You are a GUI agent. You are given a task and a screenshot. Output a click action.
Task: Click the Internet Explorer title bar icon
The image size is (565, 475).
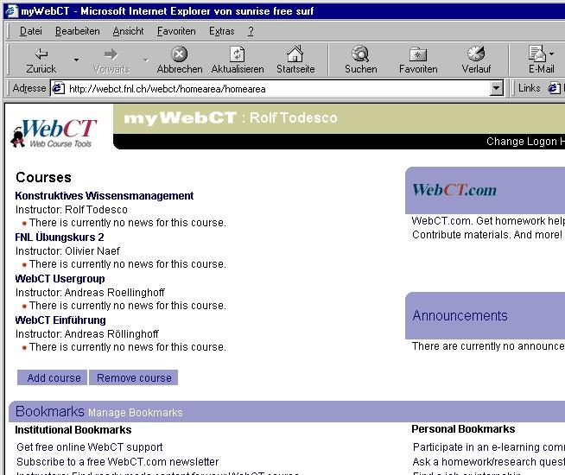[x=11, y=11]
